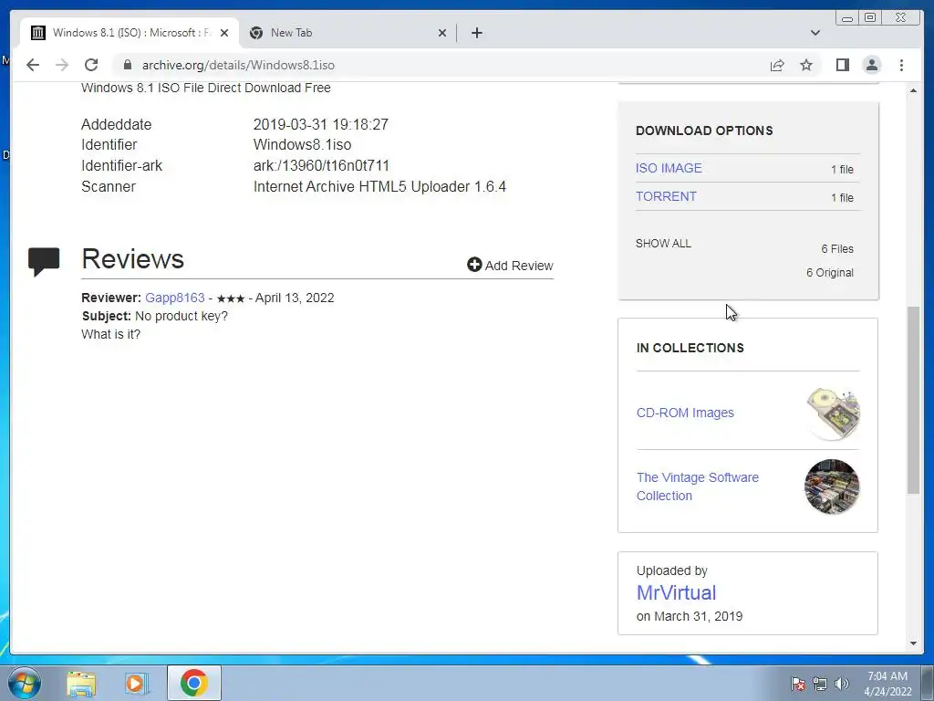Screen dimensions: 934x701
Task: Open the CD-ROM Images collection
Action: (685, 413)
